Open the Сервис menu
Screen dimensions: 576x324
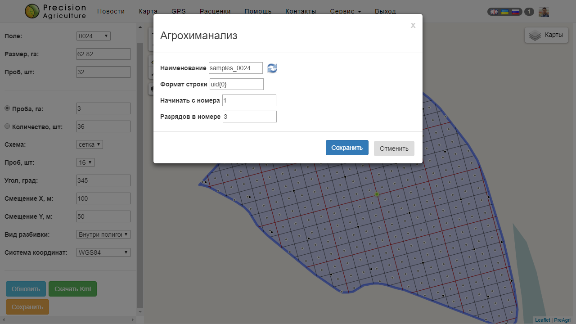345,11
